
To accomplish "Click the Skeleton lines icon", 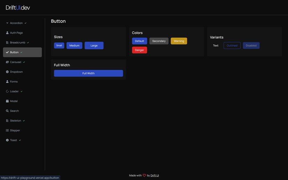I will click(7, 120).
